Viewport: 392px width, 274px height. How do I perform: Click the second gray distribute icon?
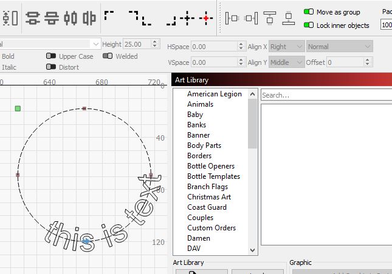click(52, 18)
